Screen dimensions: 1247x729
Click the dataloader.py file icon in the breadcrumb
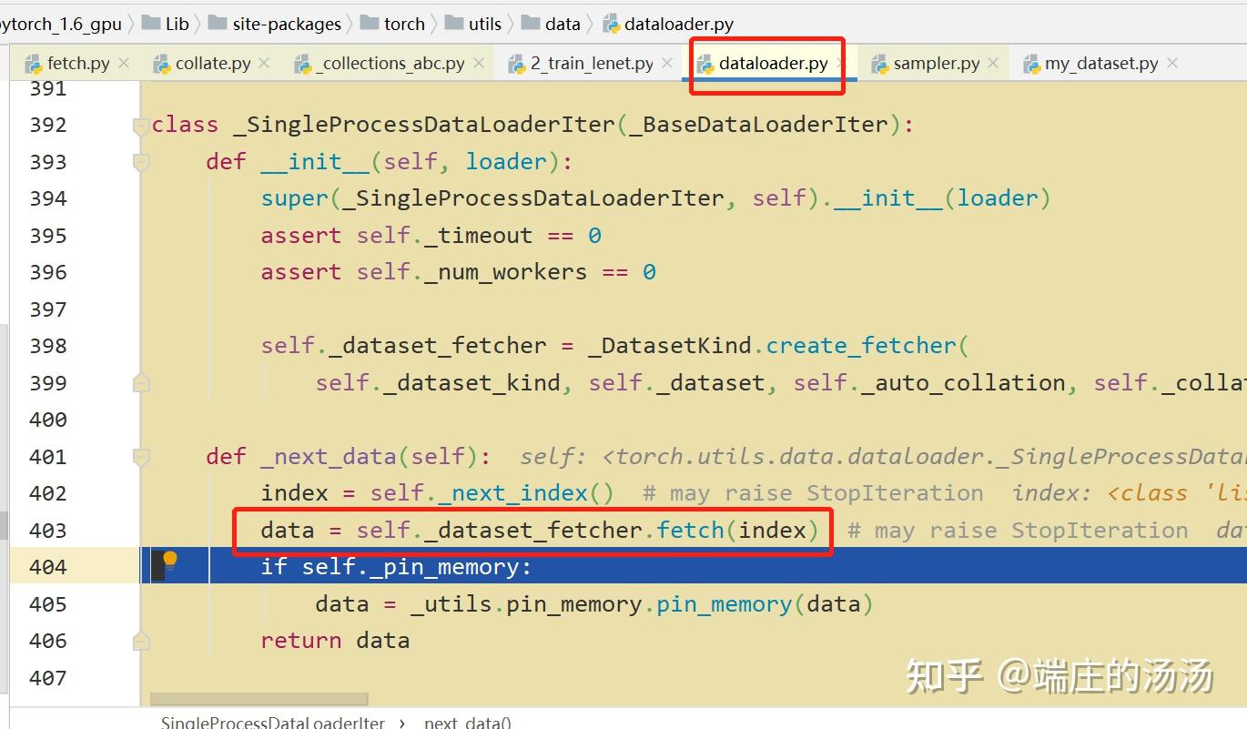pos(612,23)
